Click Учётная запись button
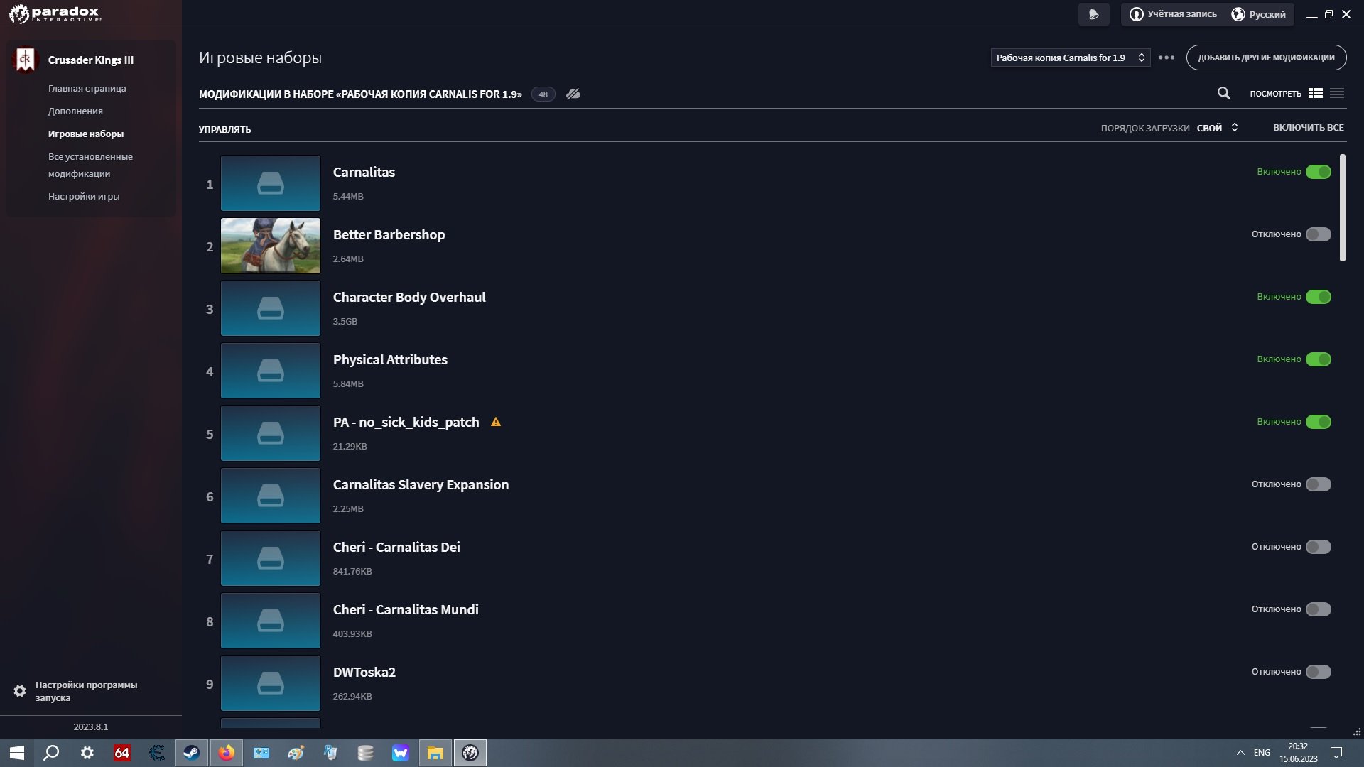1364x767 pixels. 1173,14
